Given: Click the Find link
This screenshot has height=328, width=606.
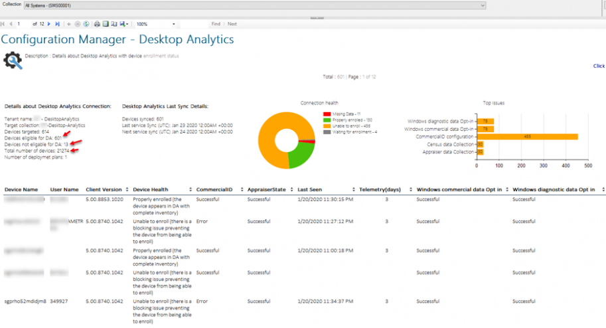Looking at the screenshot, I should (x=216, y=24).
